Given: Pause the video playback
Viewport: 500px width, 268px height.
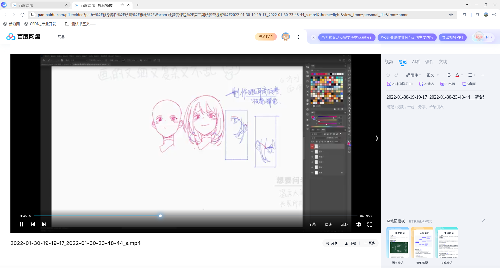Looking at the screenshot, I should [x=21, y=224].
